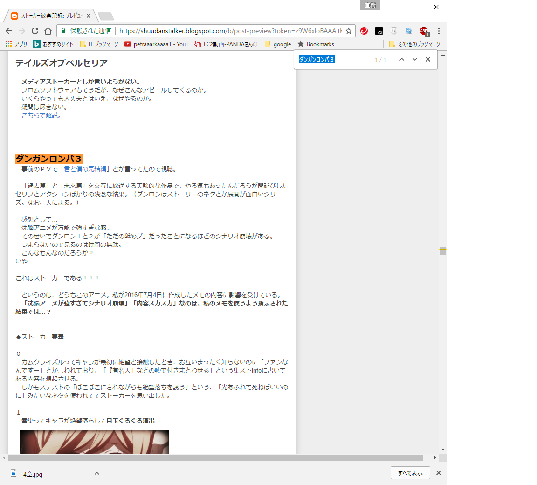Open the Adblock Plus ABP icon
Viewport: 537px width, 485px height.
pyautogui.click(x=424, y=32)
